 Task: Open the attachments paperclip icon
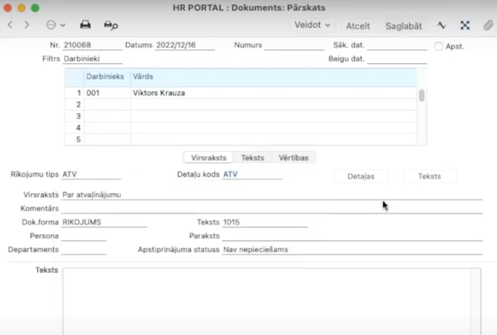point(488,26)
